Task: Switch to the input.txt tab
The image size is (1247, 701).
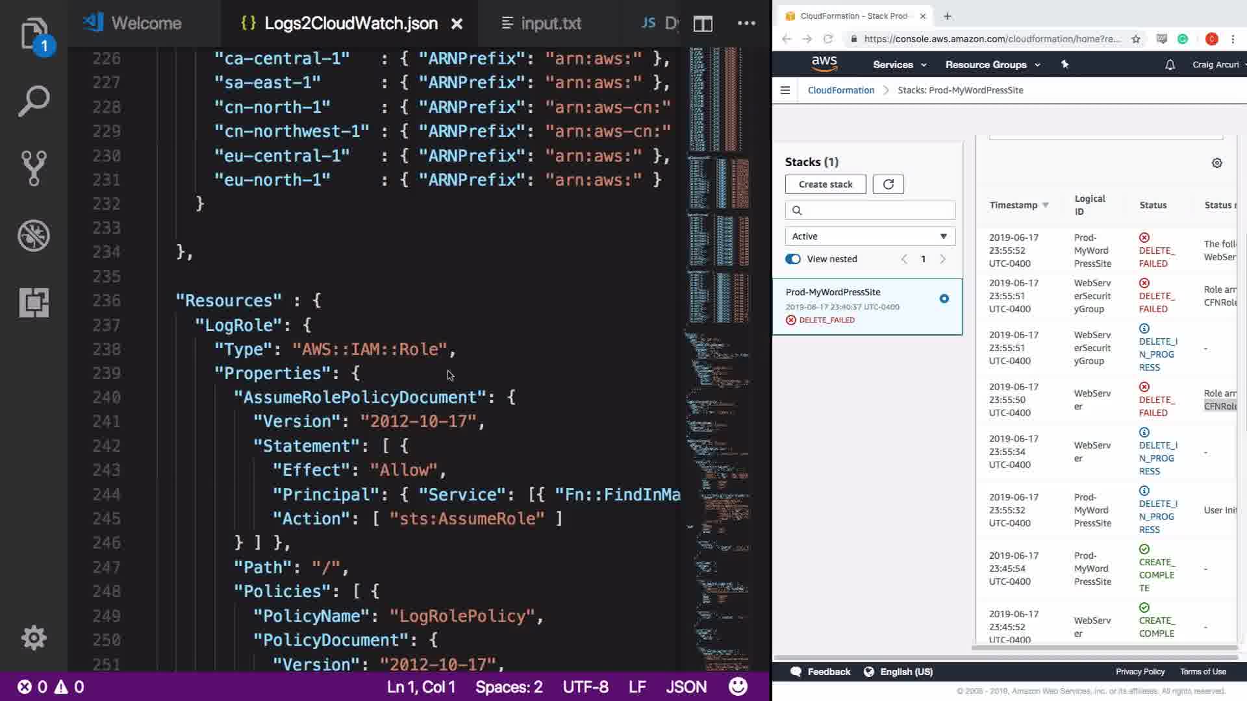Action: 549,24
